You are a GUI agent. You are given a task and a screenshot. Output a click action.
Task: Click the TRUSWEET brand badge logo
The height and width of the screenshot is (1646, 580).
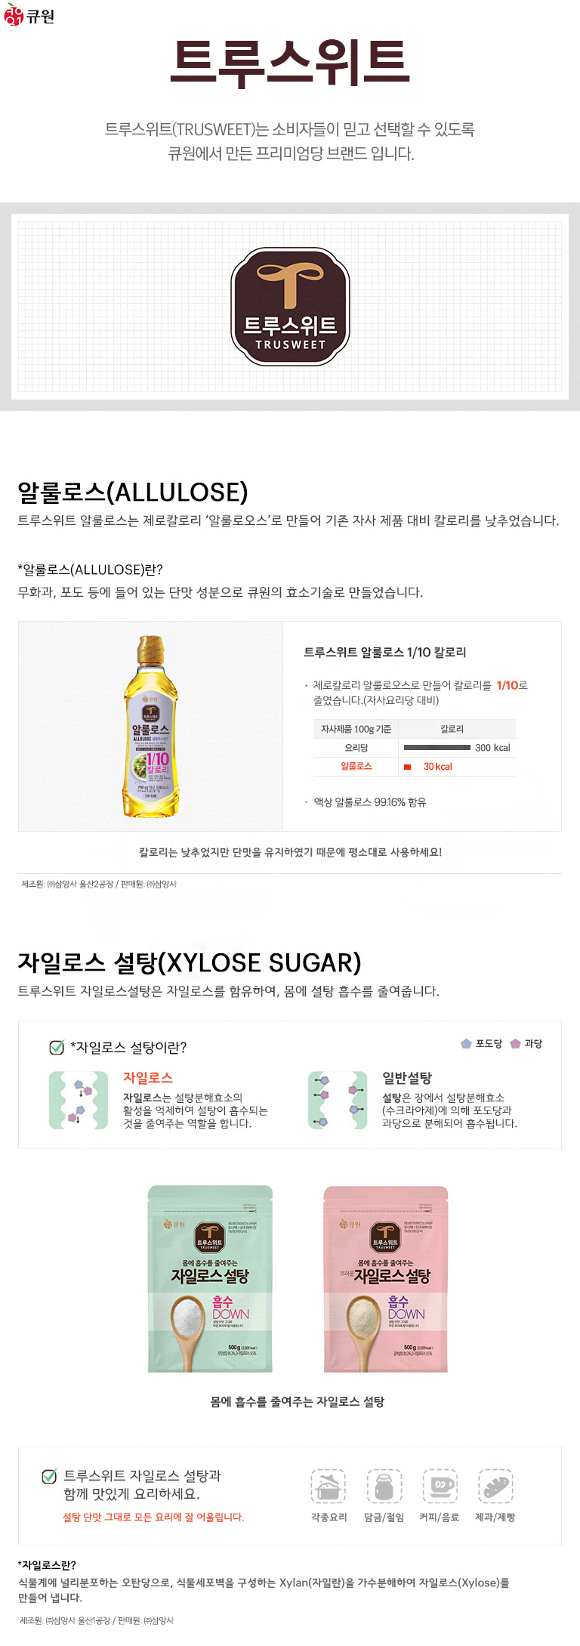click(290, 307)
